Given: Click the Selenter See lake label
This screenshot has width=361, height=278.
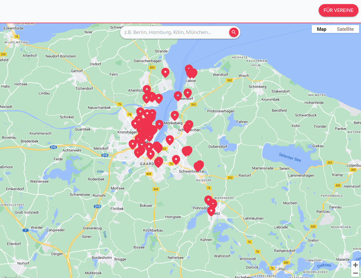Looking at the screenshot, I should (x=290, y=157).
